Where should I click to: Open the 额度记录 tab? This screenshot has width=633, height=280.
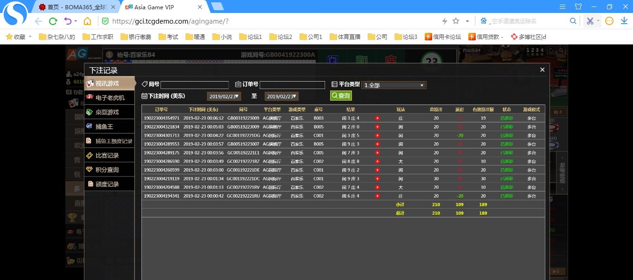109,184
